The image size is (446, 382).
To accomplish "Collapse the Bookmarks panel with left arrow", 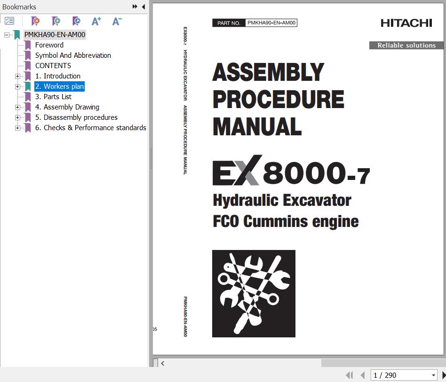I will (143, 7).
